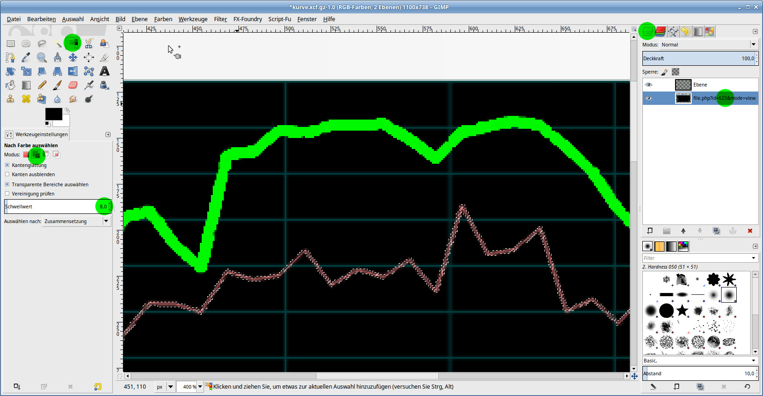Open the Layers dock tab menu arrow
The height and width of the screenshot is (396, 763).
tap(755, 32)
